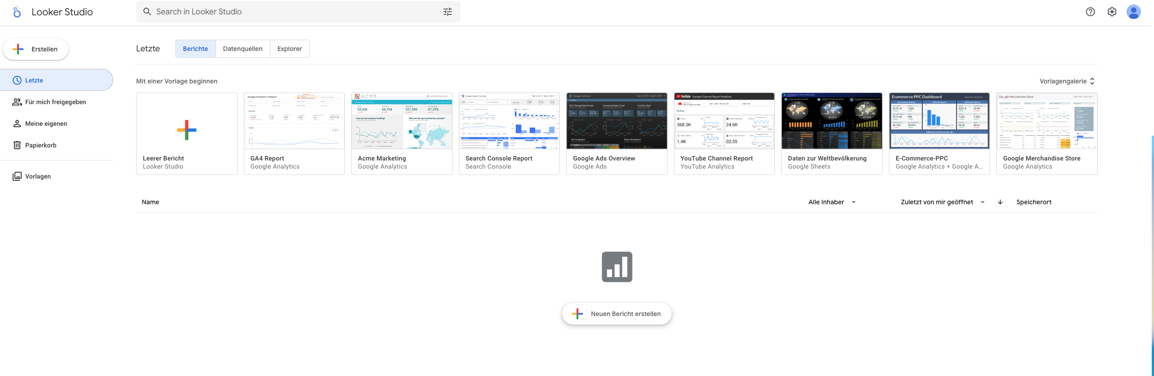1154x376 pixels.
Task: Open the Zuletzt von mir geöffnet dropdown
Action: (x=943, y=202)
